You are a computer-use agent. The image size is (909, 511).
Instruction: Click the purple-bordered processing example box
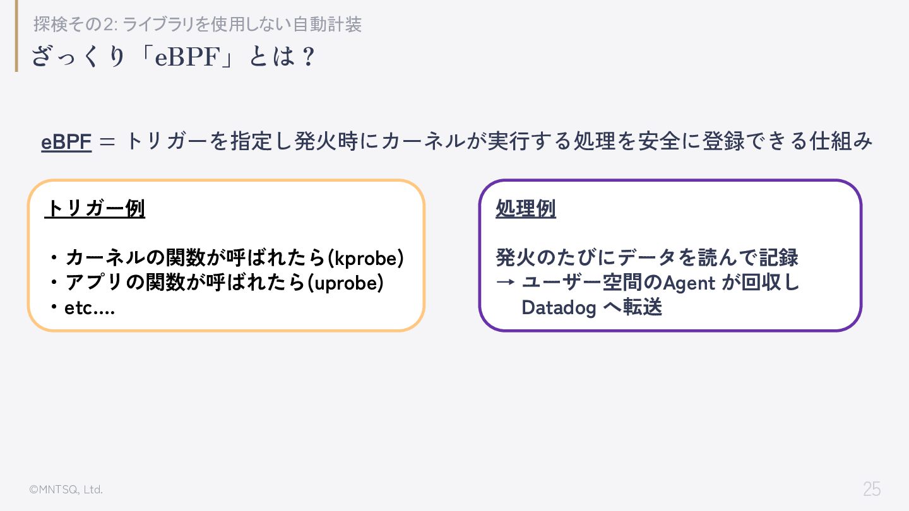click(670, 255)
